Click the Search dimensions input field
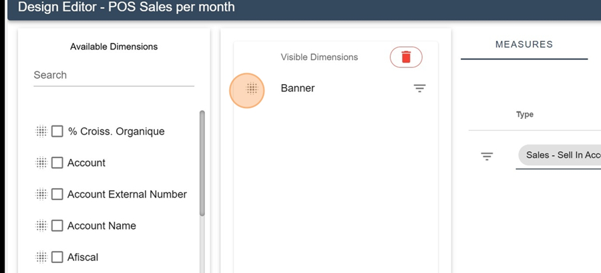601x273 pixels. pyautogui.click(x=114, y=75)
